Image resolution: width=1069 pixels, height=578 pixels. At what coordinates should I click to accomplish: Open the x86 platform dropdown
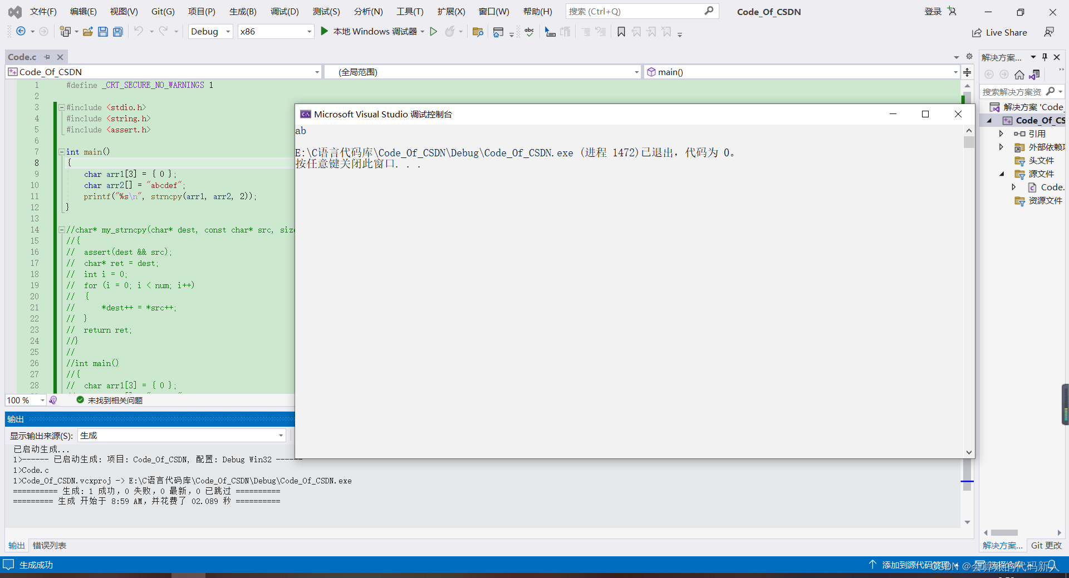tap(276, 32)
